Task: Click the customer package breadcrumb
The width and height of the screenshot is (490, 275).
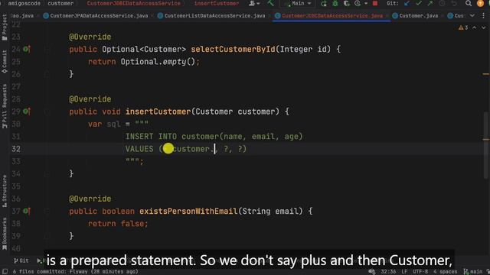Action: 60,3
